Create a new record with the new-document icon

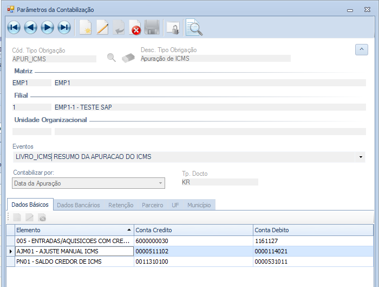(x=85, y=28)
